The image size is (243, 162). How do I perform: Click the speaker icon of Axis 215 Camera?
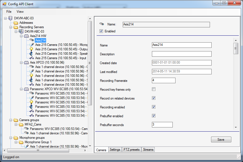(x=31, y=54)
